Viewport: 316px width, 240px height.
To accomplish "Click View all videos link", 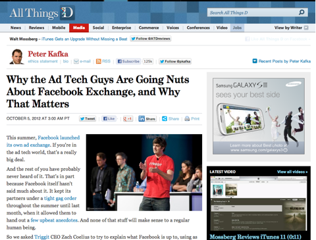I will click(x=292, y=172).
